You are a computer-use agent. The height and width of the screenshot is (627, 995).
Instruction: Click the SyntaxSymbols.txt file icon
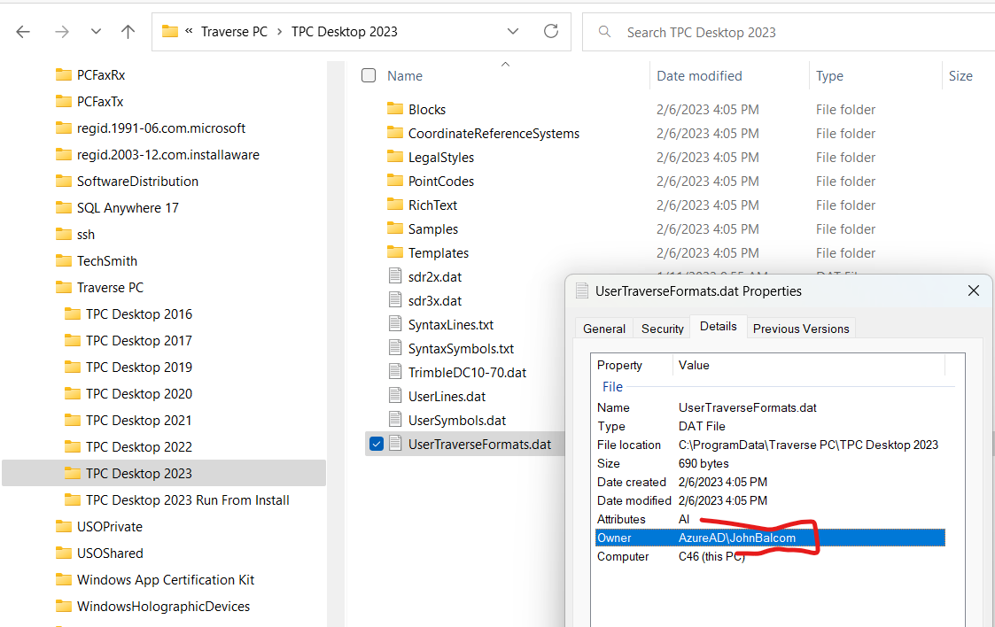tap(395, 348)
